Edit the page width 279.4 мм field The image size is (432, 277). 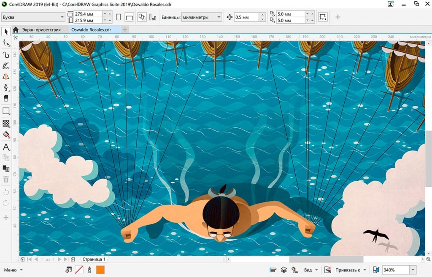[x=88, y=14]
